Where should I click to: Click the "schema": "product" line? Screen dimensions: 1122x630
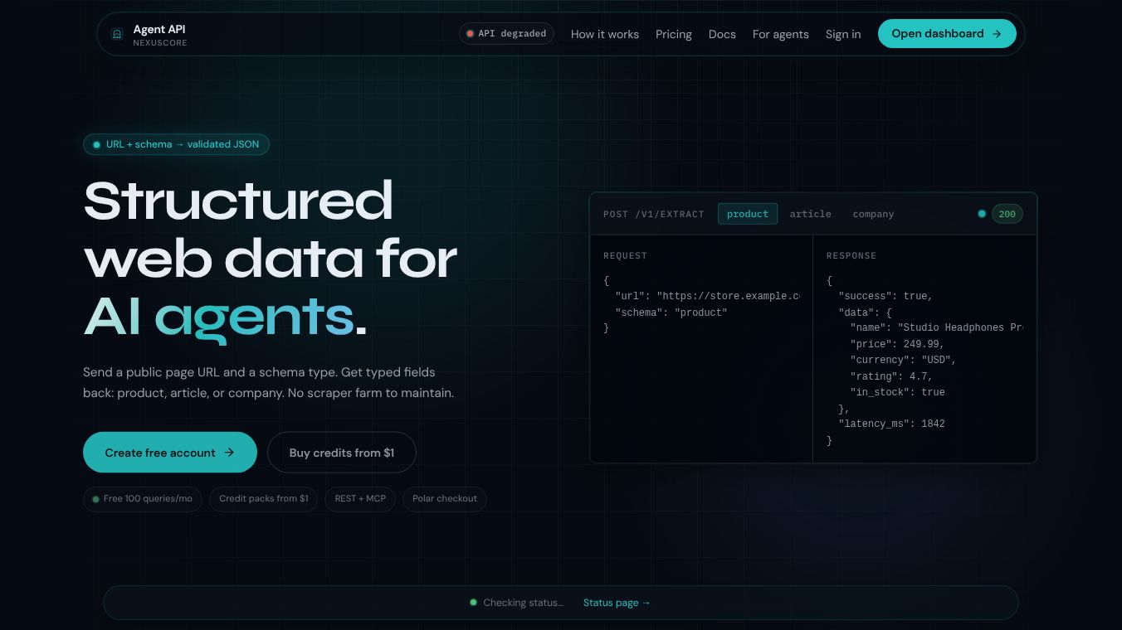671,313
